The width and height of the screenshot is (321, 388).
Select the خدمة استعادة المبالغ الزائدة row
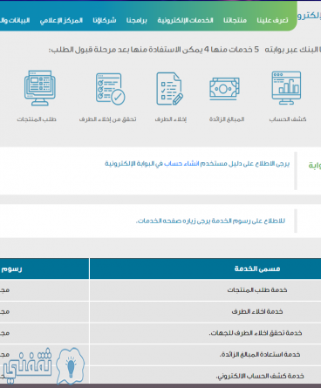(x=160, y=355)
